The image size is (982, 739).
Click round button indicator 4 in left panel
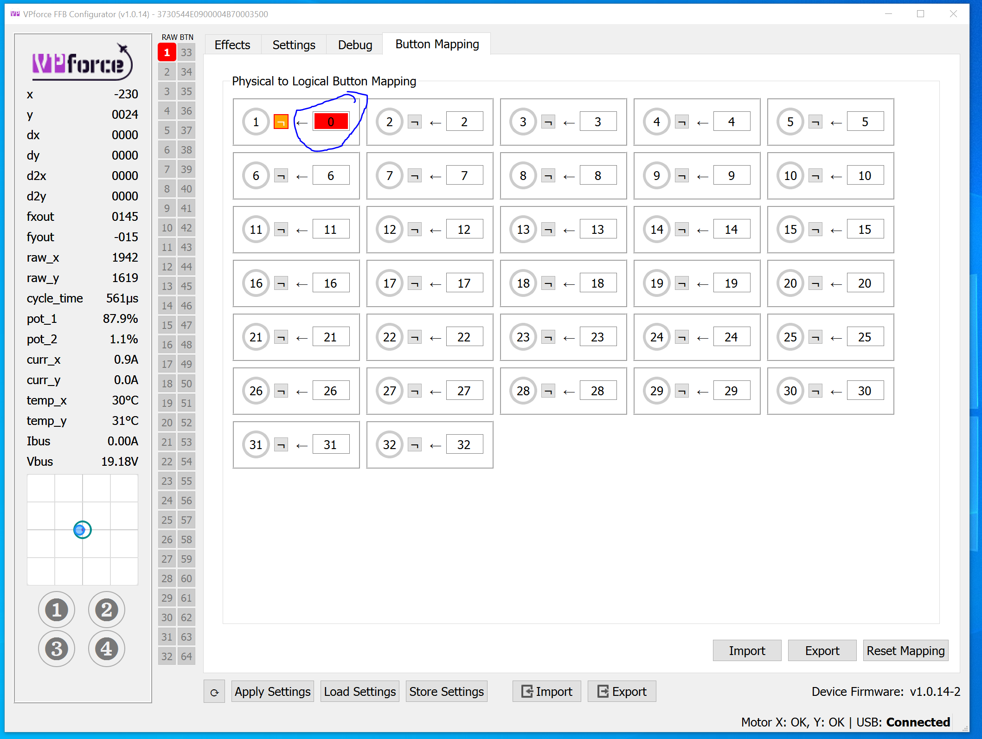point(107,649)
